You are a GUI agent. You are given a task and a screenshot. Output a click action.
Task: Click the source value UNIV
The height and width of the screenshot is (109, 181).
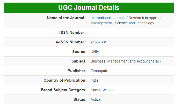95,52
